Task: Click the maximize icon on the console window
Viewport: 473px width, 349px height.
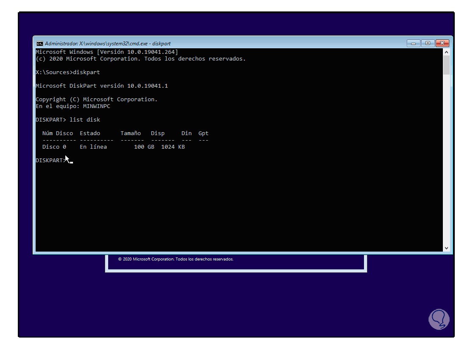Action: coord(428,43)
